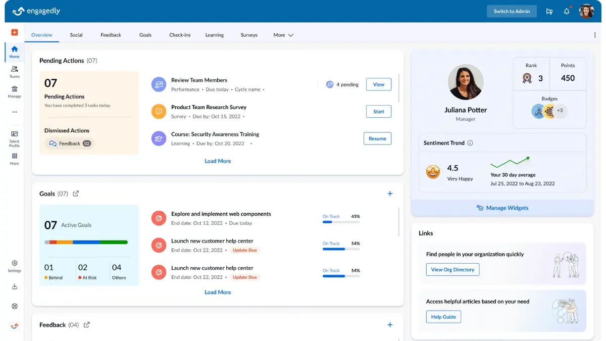Viewport: 606px width, 341px height.
Task: Click the help lifebuoy icon in sidebar
Action: [x=14, y=306]
